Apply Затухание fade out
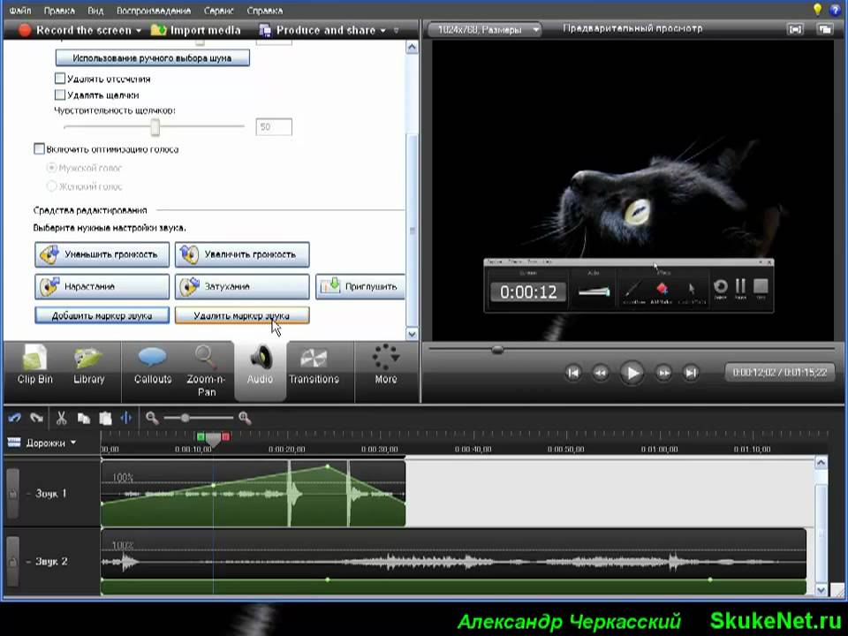 pos(242,286)
